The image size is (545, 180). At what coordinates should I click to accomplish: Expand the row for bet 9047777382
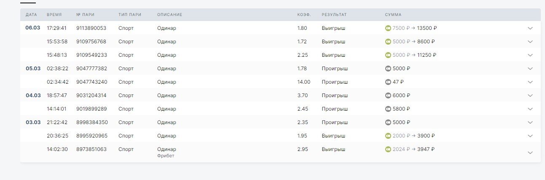tap(530, 69)
